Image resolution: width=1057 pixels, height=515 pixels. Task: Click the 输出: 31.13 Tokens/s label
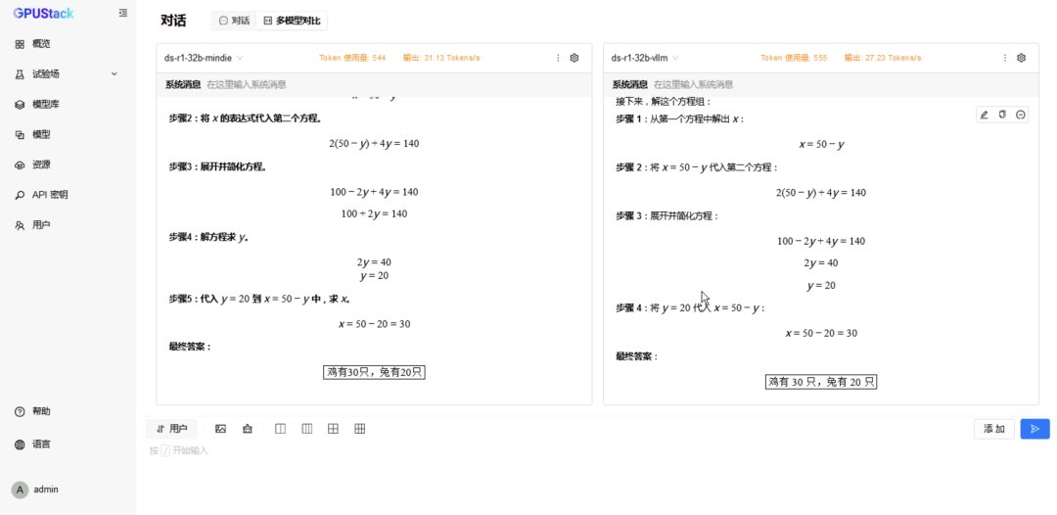click(441, 58)
